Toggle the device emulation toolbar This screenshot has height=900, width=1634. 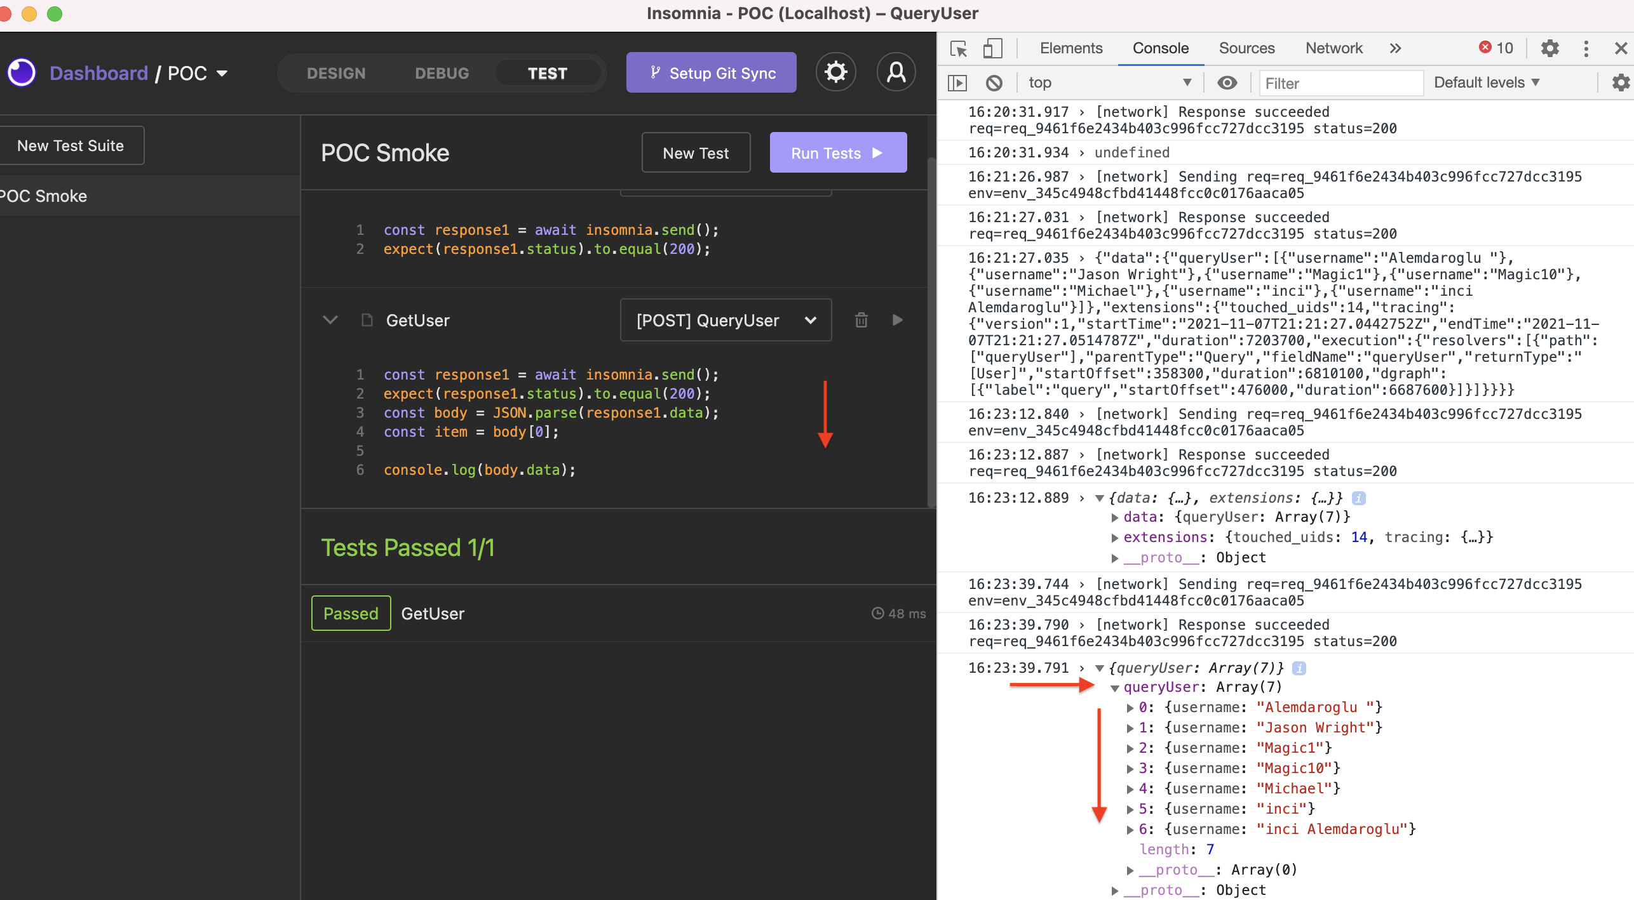(x=992, y=48)
